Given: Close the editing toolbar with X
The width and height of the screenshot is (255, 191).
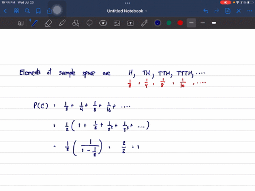Looking at the screenshot, I should pos(239,11).
